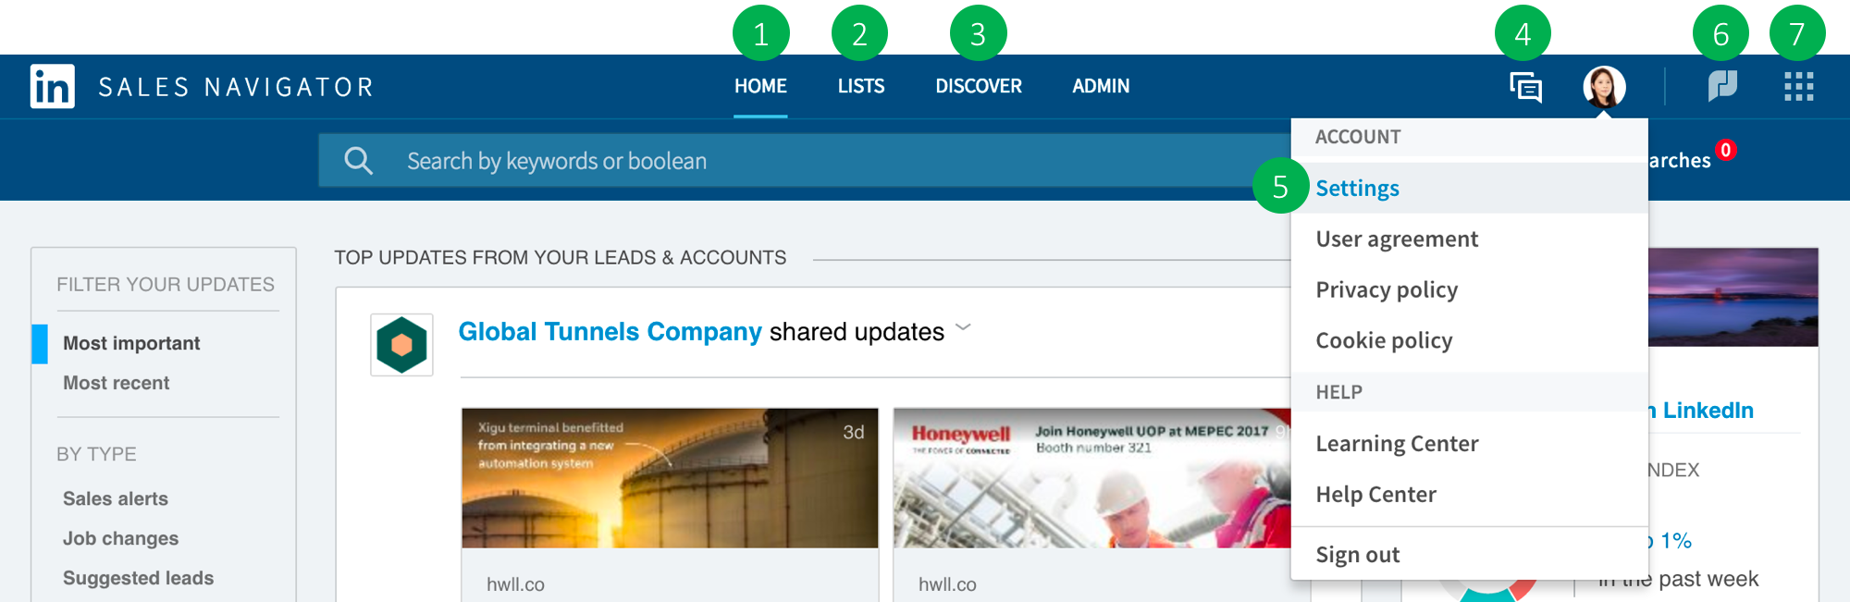Open Cookie policy menu item
This screenshot has width=1850, height=602.
(x=1470, y=340)
